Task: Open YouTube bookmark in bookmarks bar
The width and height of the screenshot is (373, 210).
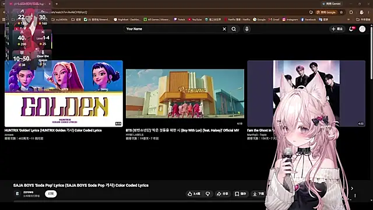Action: pos(195,19)
